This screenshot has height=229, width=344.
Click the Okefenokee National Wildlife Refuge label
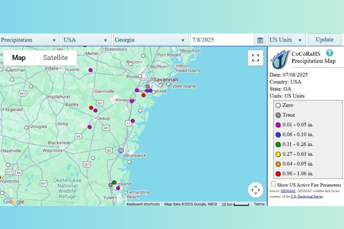[x=67, y=188]
